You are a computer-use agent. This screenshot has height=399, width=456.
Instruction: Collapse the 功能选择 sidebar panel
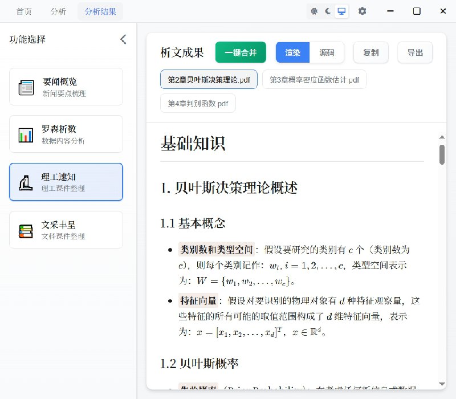[123, 39]
